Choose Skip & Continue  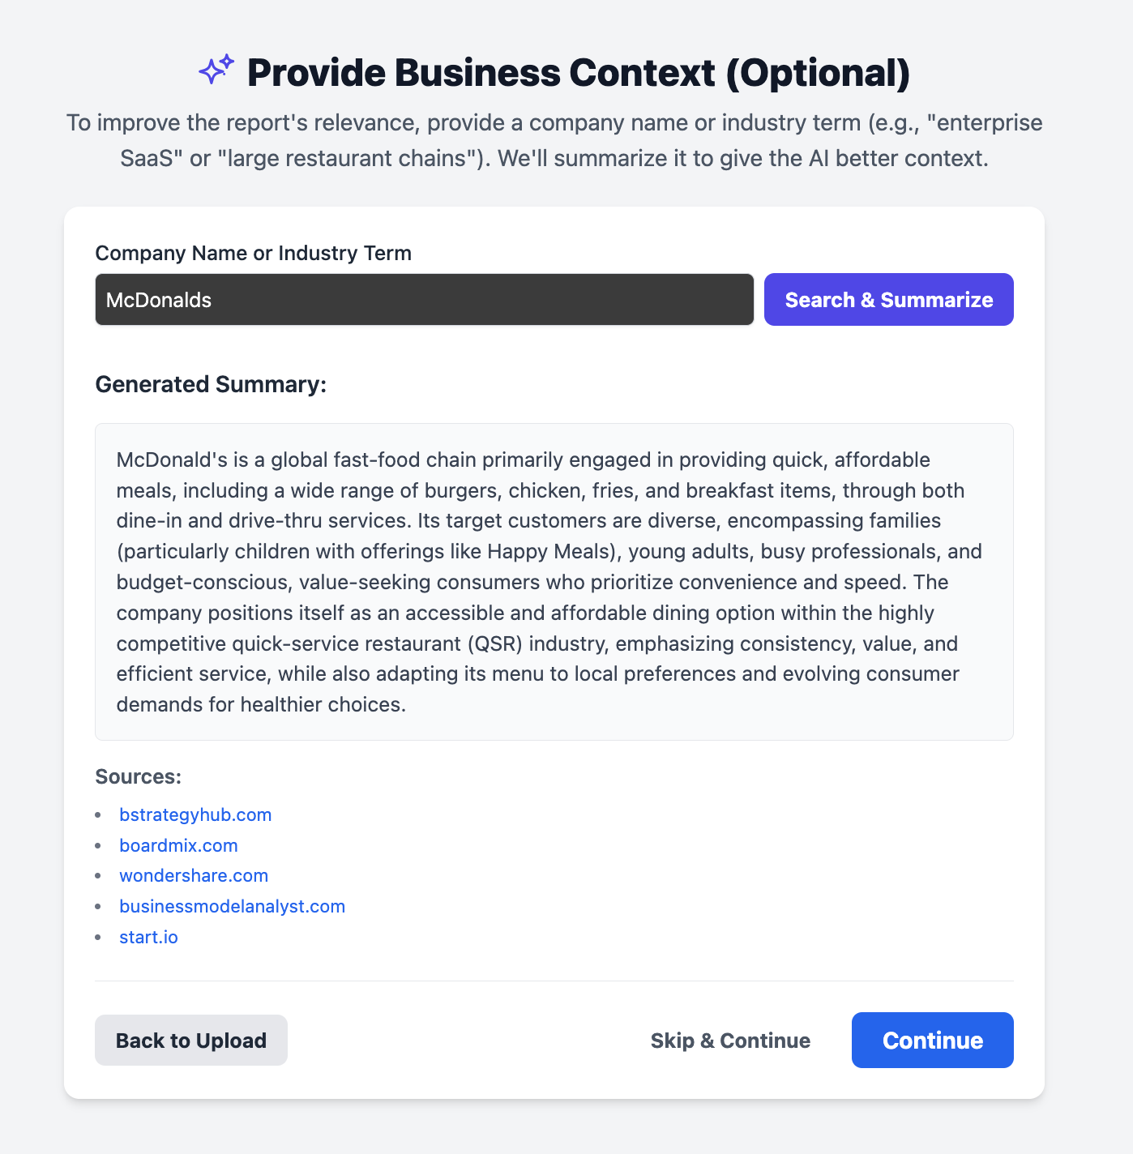pyautogui.click(x=730, y=1041)
